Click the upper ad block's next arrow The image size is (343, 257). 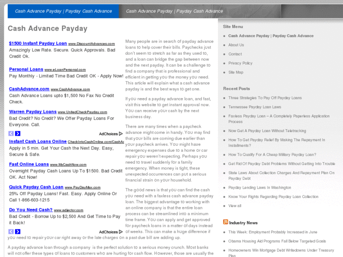tap(18, 133)
